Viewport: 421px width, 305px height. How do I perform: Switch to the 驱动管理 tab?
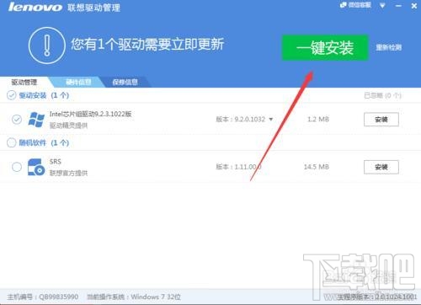(x=24, y=82)
